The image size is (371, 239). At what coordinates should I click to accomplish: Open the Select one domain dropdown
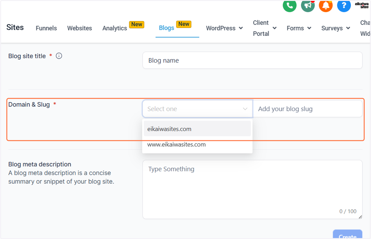click(x=198, y=109)
